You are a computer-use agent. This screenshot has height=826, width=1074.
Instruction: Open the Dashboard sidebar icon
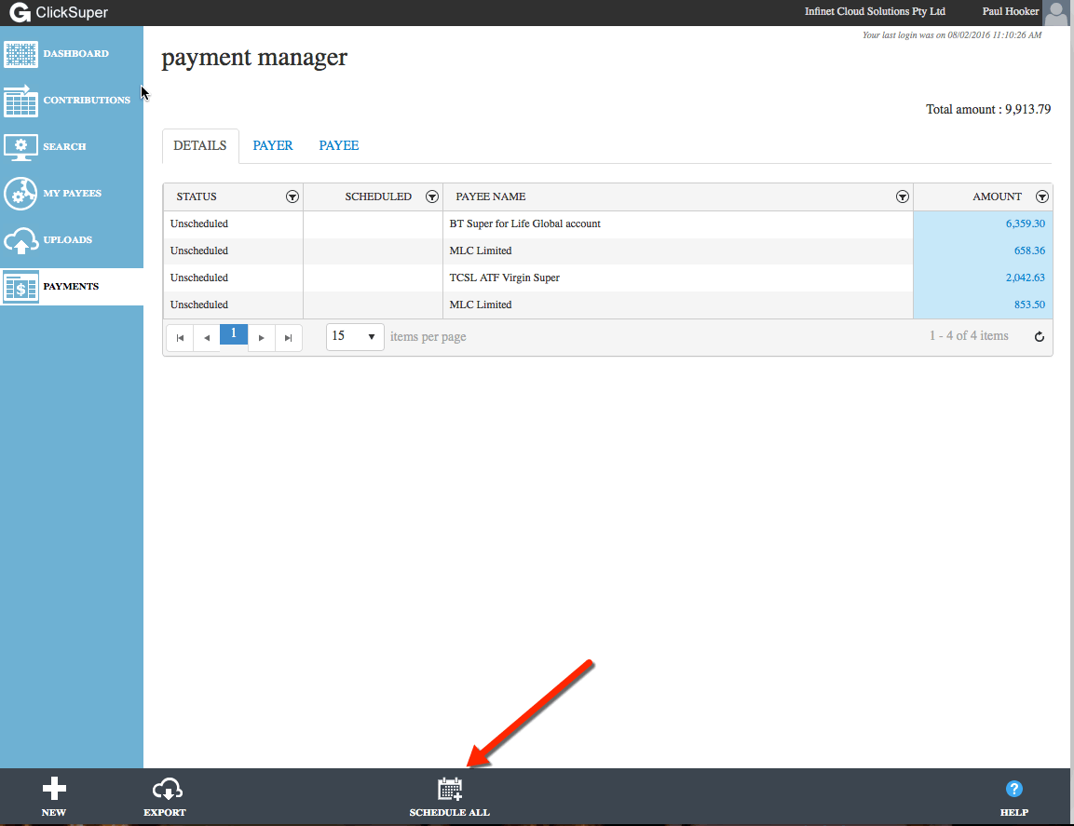[x=20, y=54]
